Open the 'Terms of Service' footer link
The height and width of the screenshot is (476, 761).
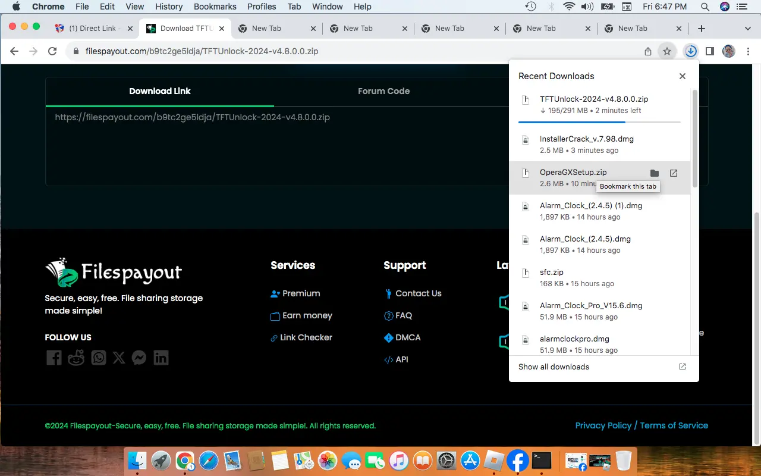[x=674, y=425]
